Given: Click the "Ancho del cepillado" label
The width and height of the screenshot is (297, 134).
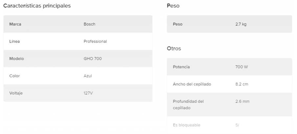Looking at the screenshot, I should point(192,84).
